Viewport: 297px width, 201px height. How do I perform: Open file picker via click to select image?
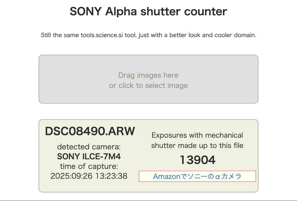[x=148, y=86]
